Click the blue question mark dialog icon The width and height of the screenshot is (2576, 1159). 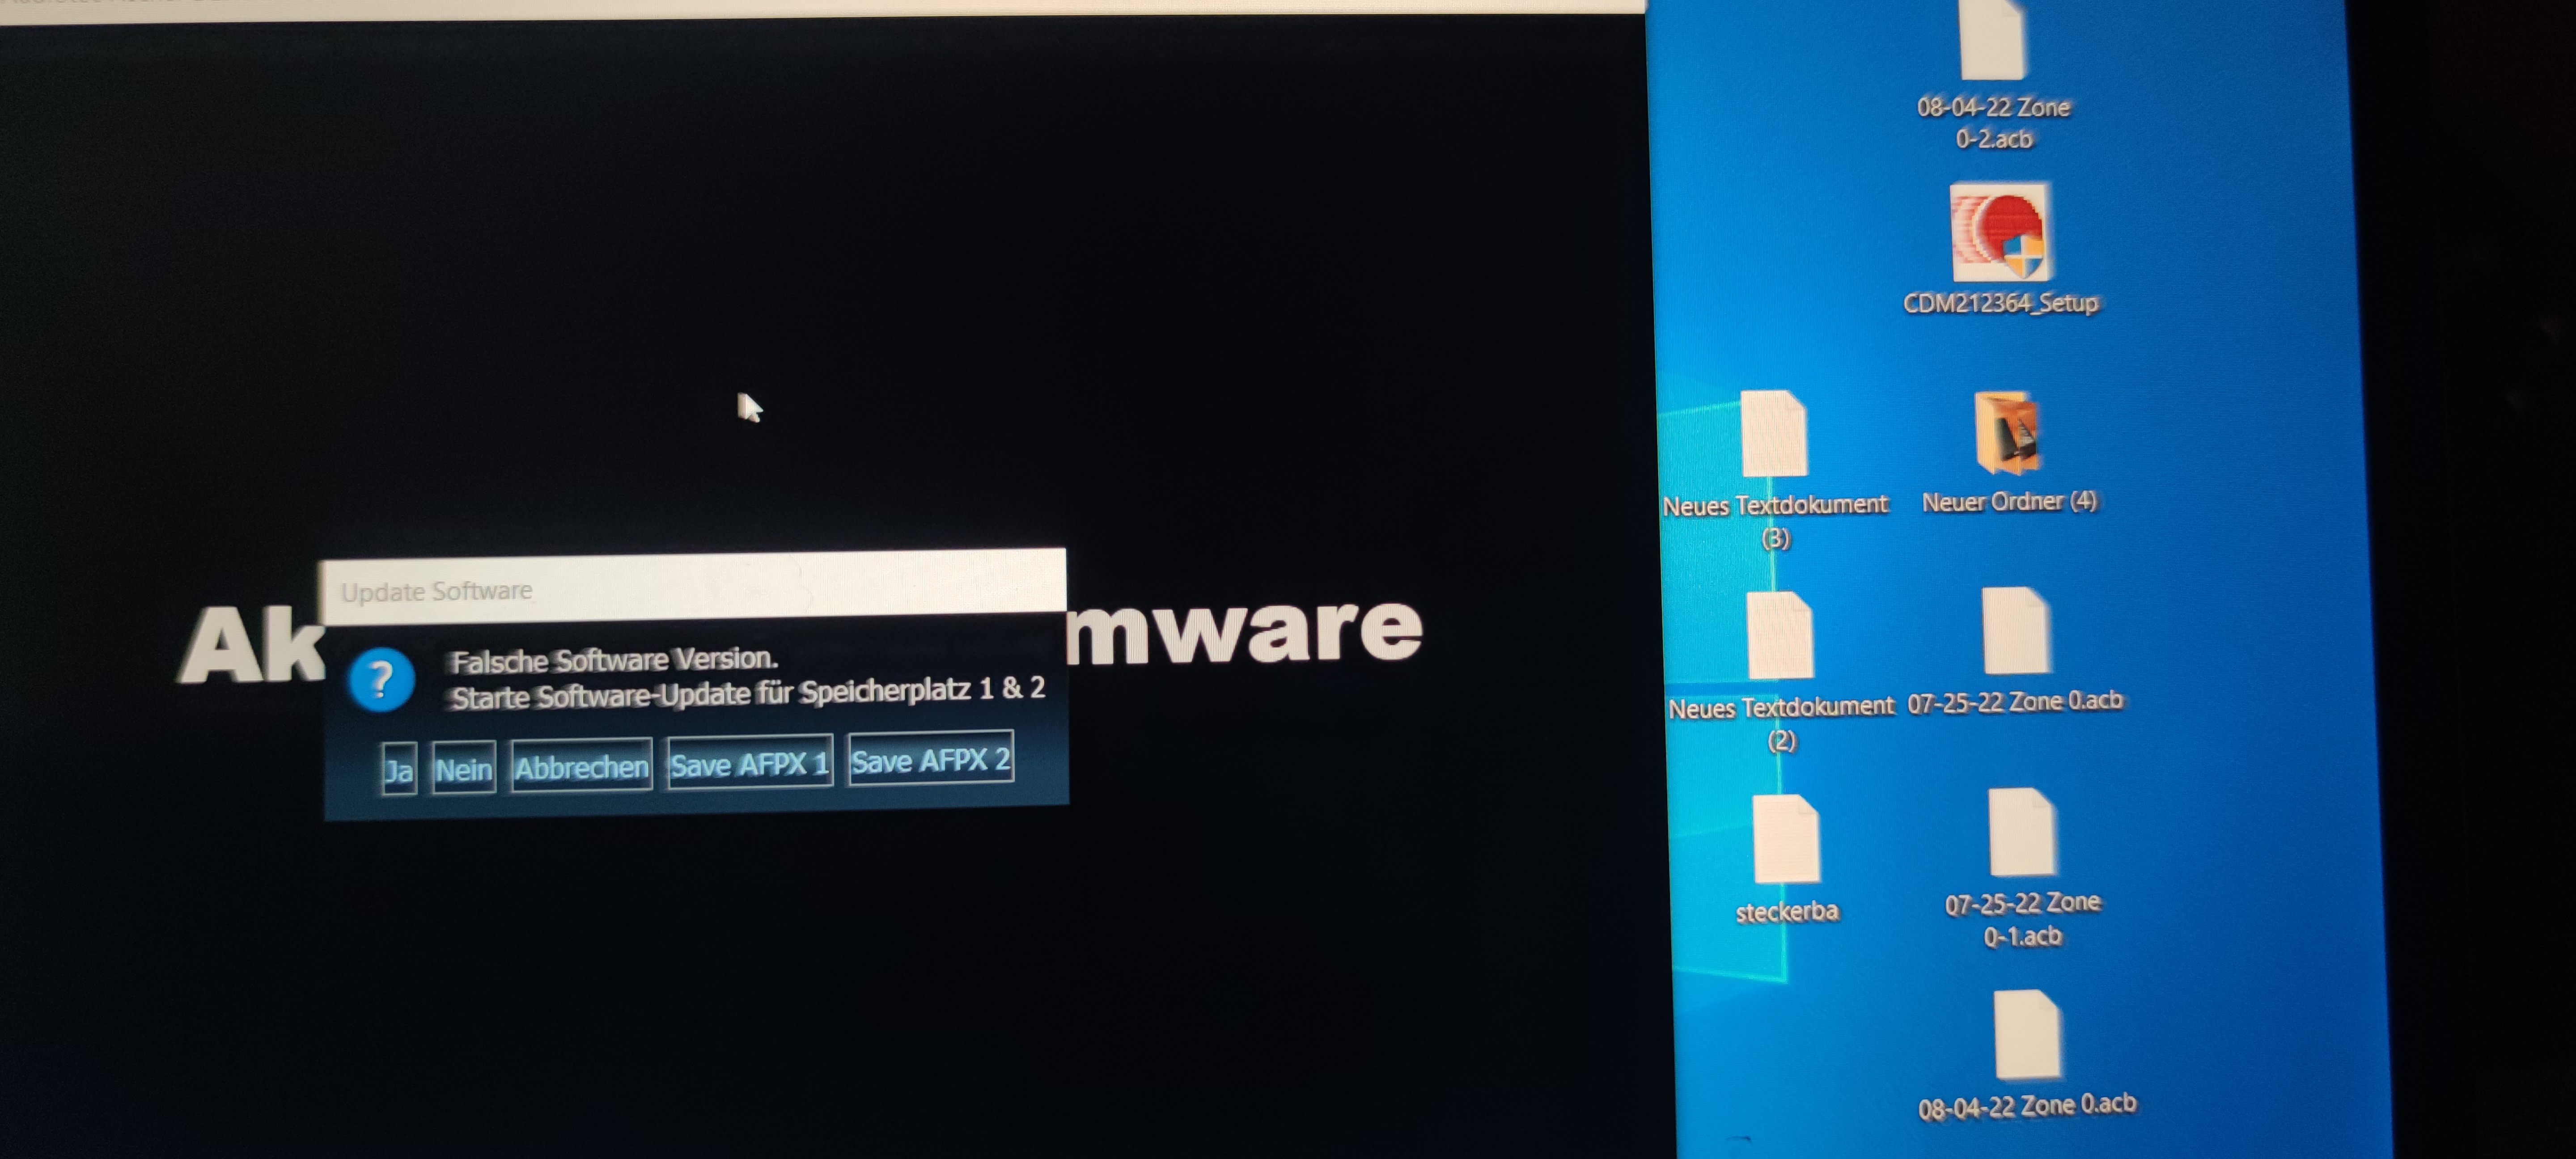(x=381, y=680)
